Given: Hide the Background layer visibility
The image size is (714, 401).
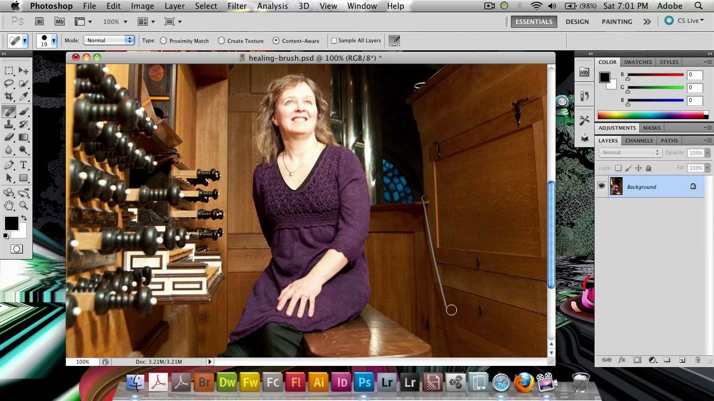Looking at the screenshot, I should pyautogui.click(x=601, y=187).
